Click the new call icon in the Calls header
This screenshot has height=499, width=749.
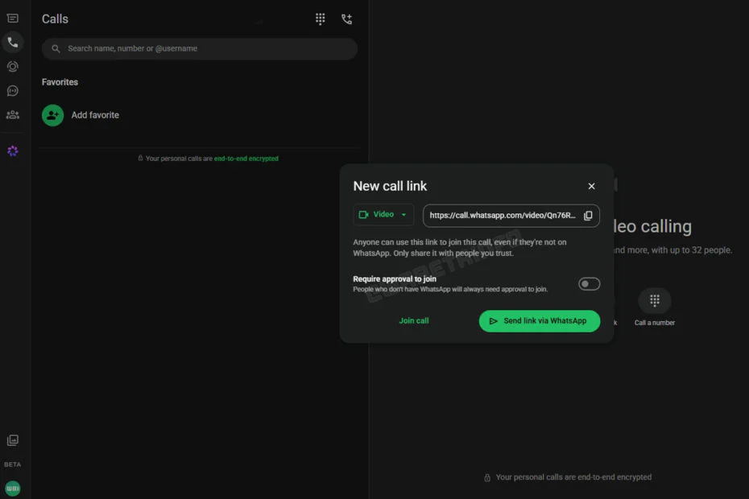[347, 19]
